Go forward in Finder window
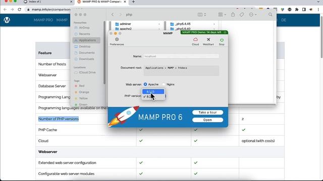Image resolution: width=323 pixels, height=181 pixels. pos(120,15)
